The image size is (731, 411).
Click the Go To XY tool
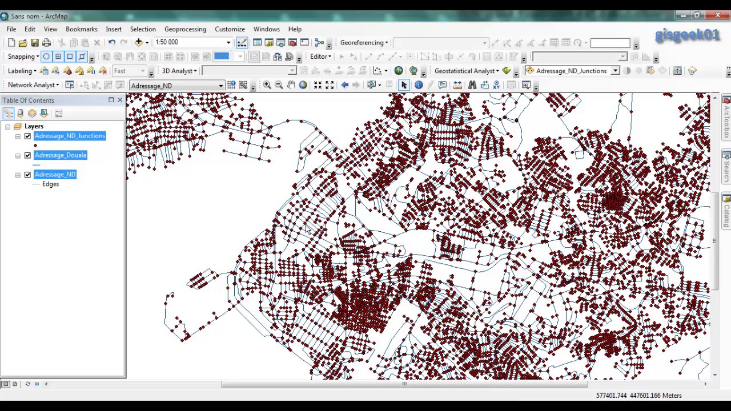pos(496,85)
